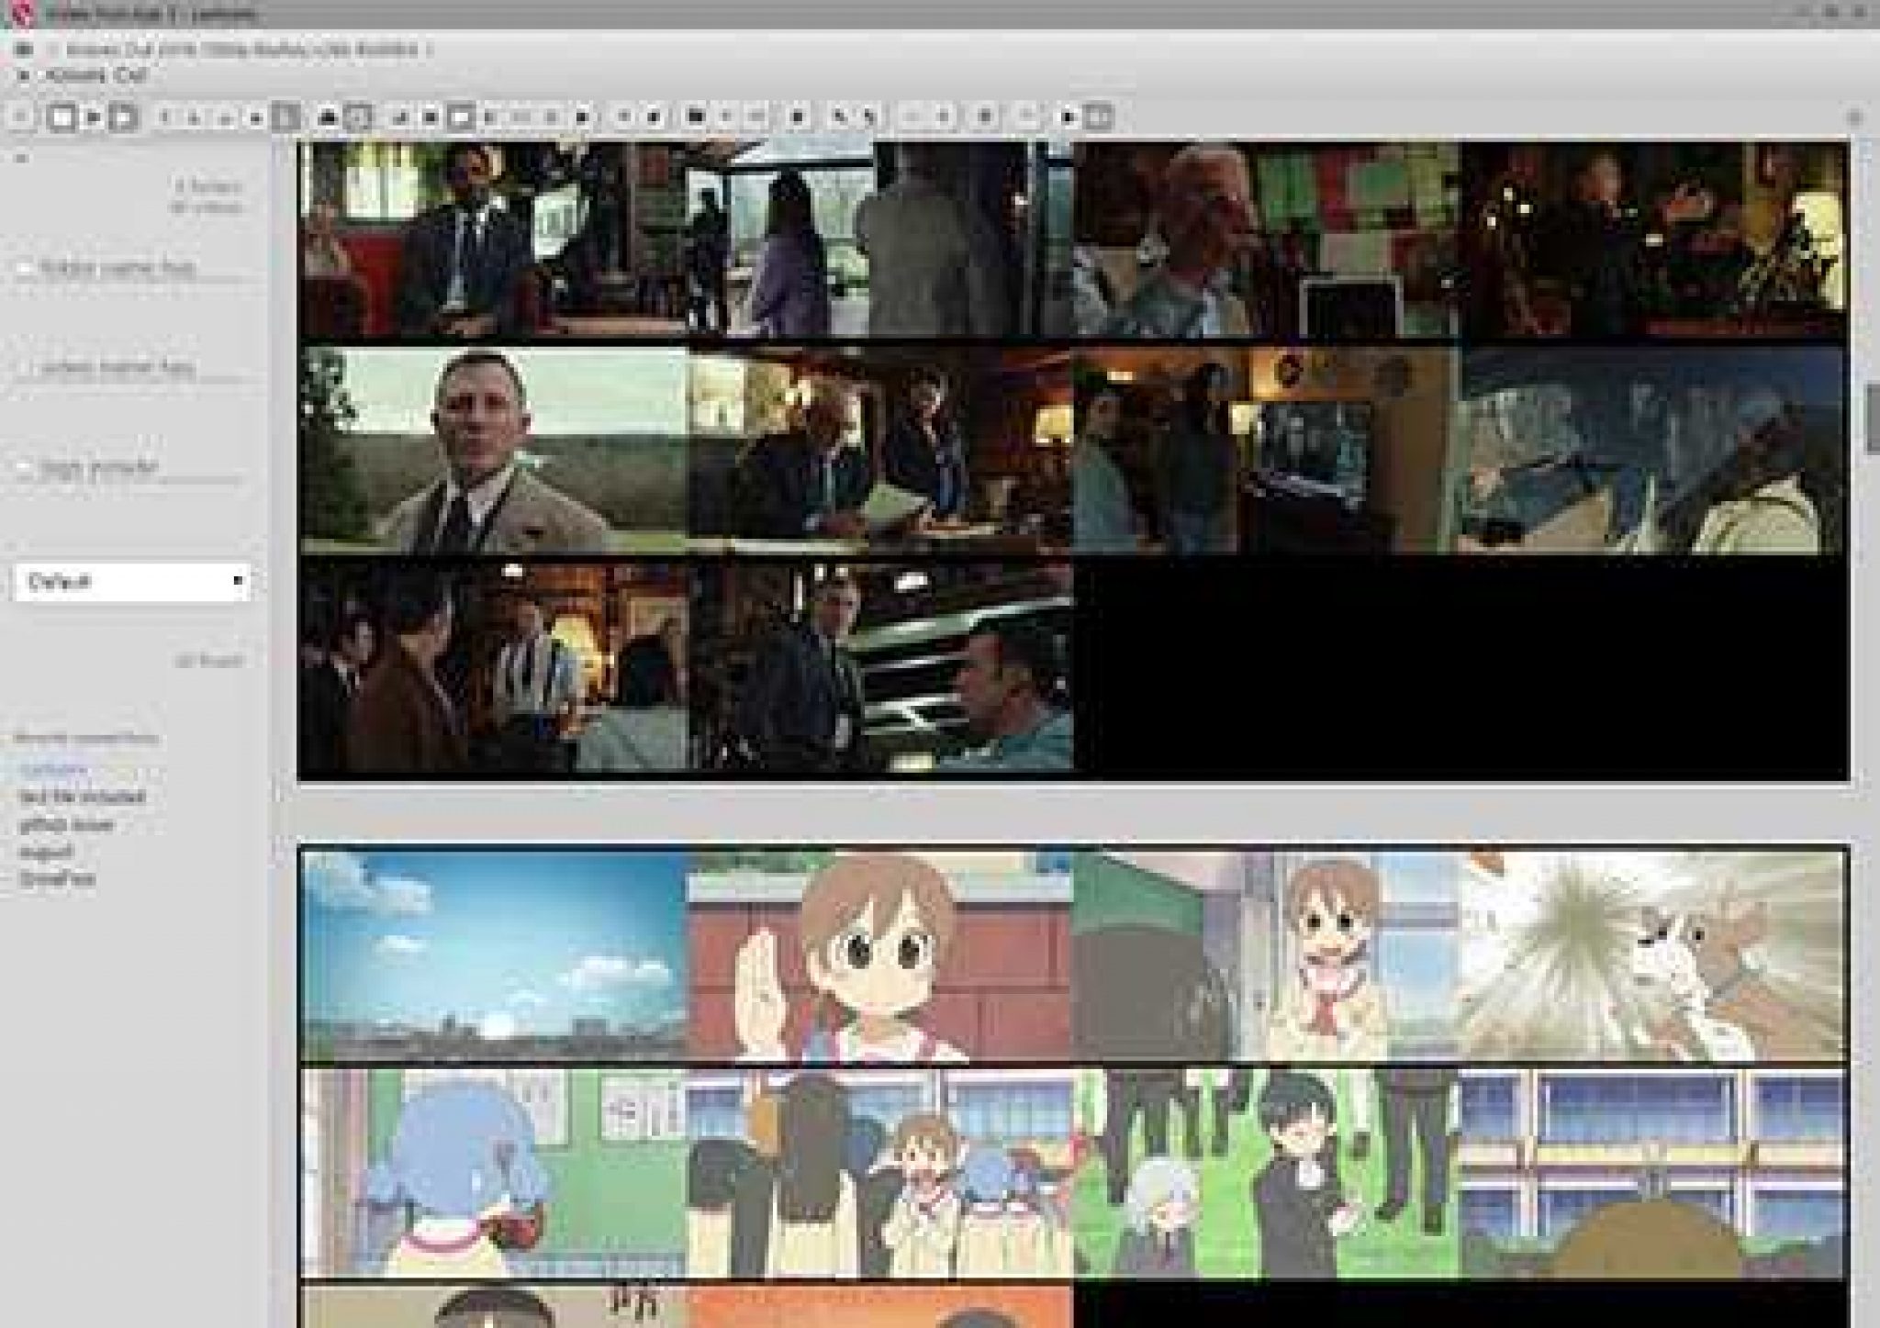Click the white filled view-mode toolbar icon
The width and height of the screenshot is (1880, 1328).
point(461,117)
